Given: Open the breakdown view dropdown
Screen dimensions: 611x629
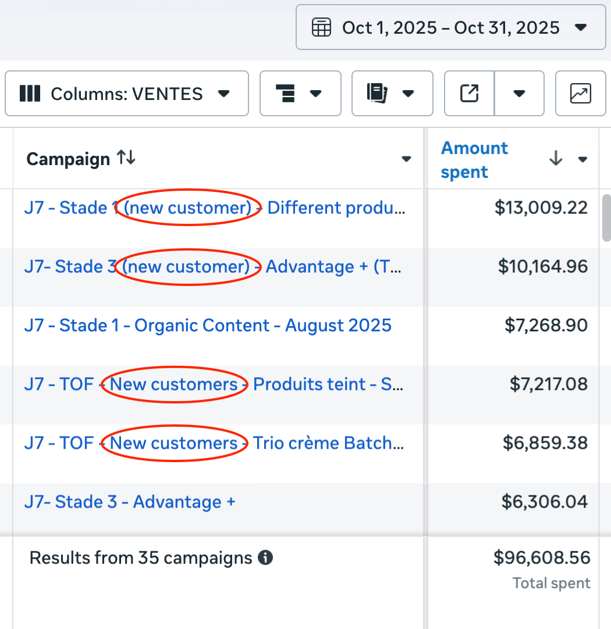Looking at the screenshot, I should click(x=300, y=94).
